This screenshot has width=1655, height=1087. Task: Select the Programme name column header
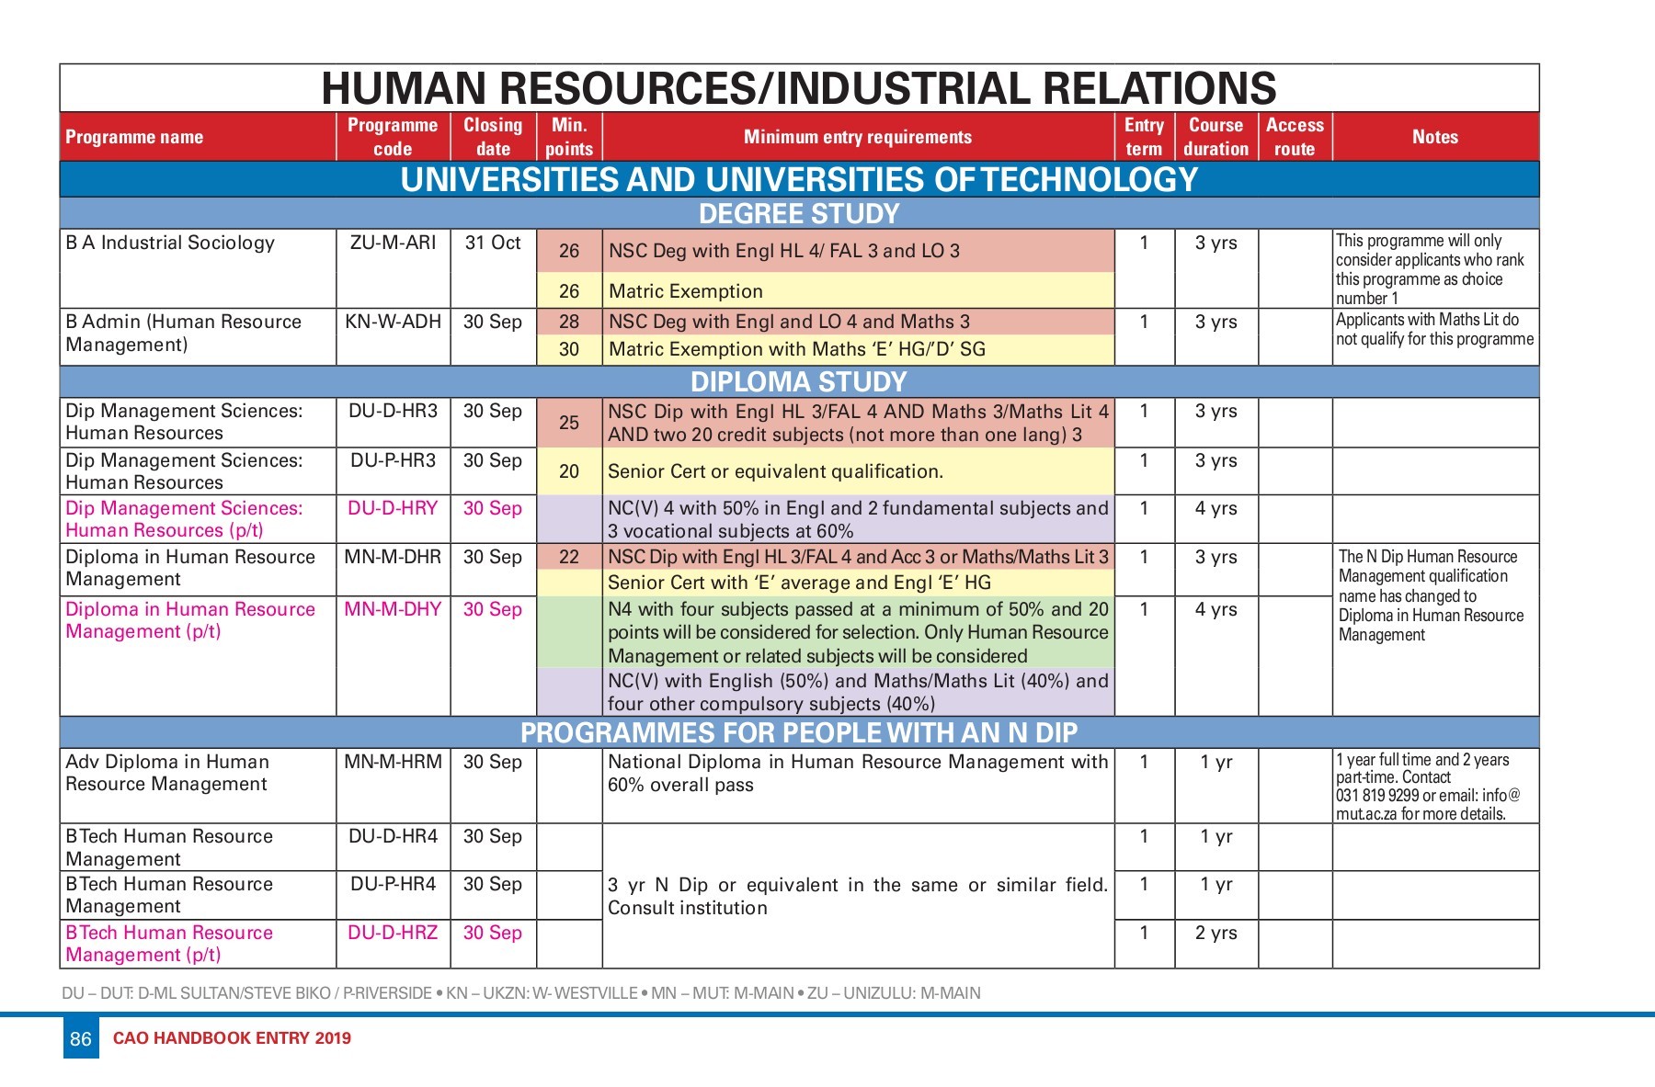pyautogui.click(x=133, y=138)
